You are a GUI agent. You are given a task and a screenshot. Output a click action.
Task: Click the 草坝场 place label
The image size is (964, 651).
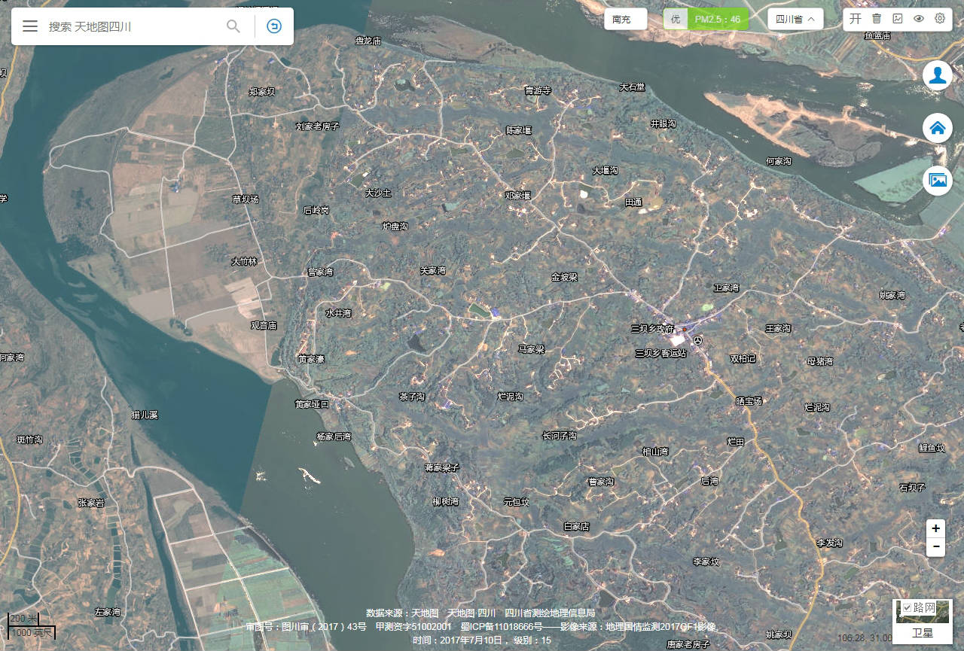246,199
